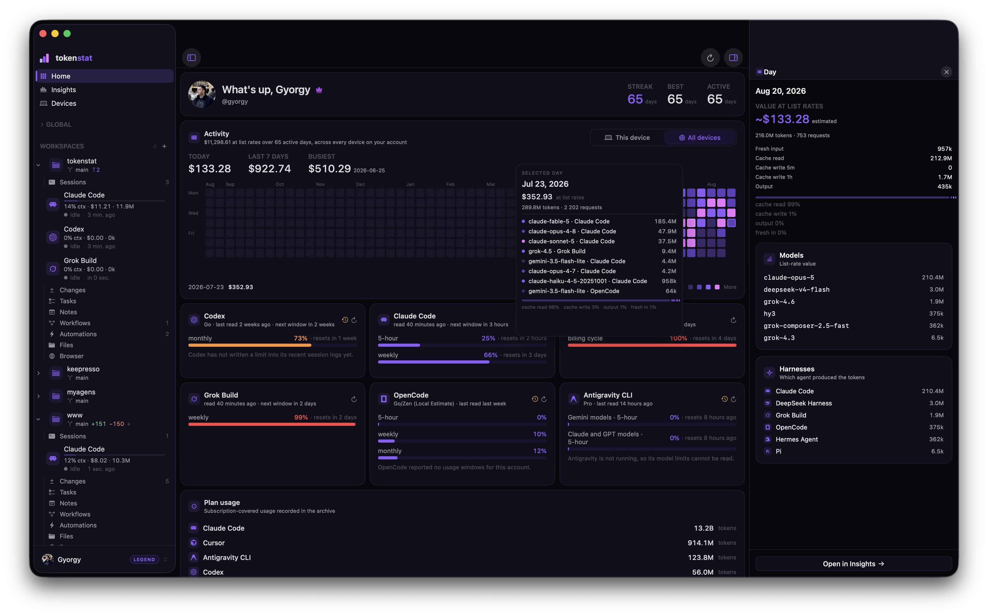The width and height of the screenshot is (988, 616).
Task: Click Open in Insights button
Action: [854, 564]
